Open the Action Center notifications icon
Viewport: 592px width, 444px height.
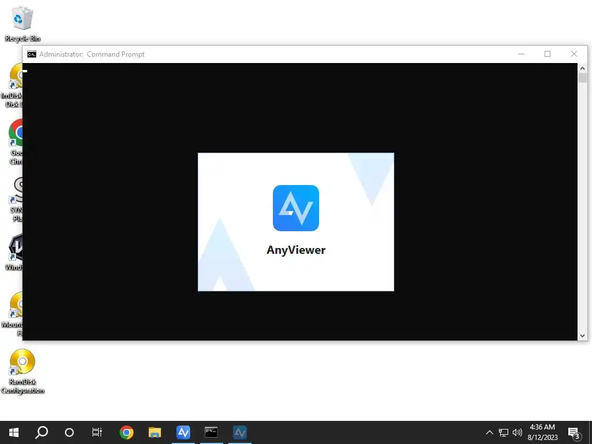[574, 432]
